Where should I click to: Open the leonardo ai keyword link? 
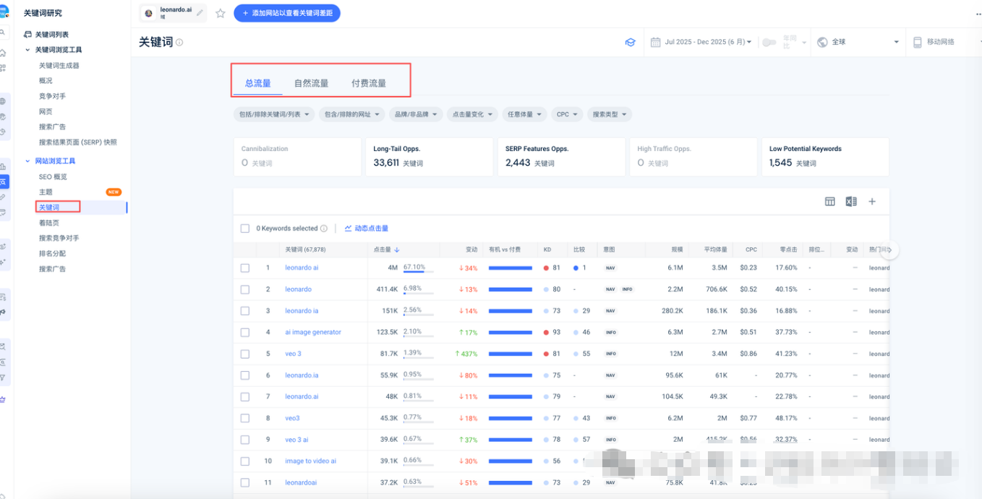pos(302,268)
